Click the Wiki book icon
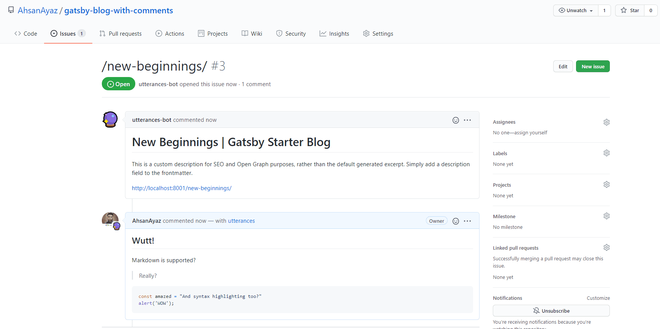660x329 pixels. click(245, 33)
